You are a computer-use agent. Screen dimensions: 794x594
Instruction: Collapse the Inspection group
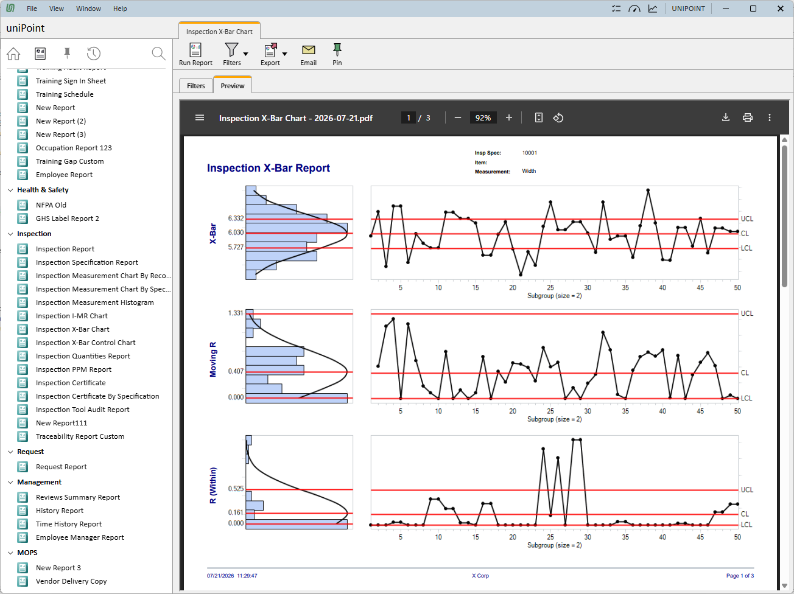point(10,234)
